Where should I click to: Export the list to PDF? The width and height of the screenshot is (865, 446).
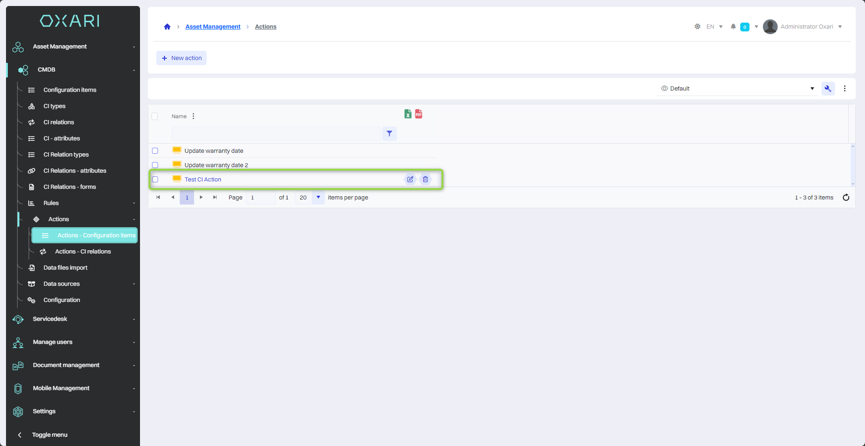pos(419,114)
